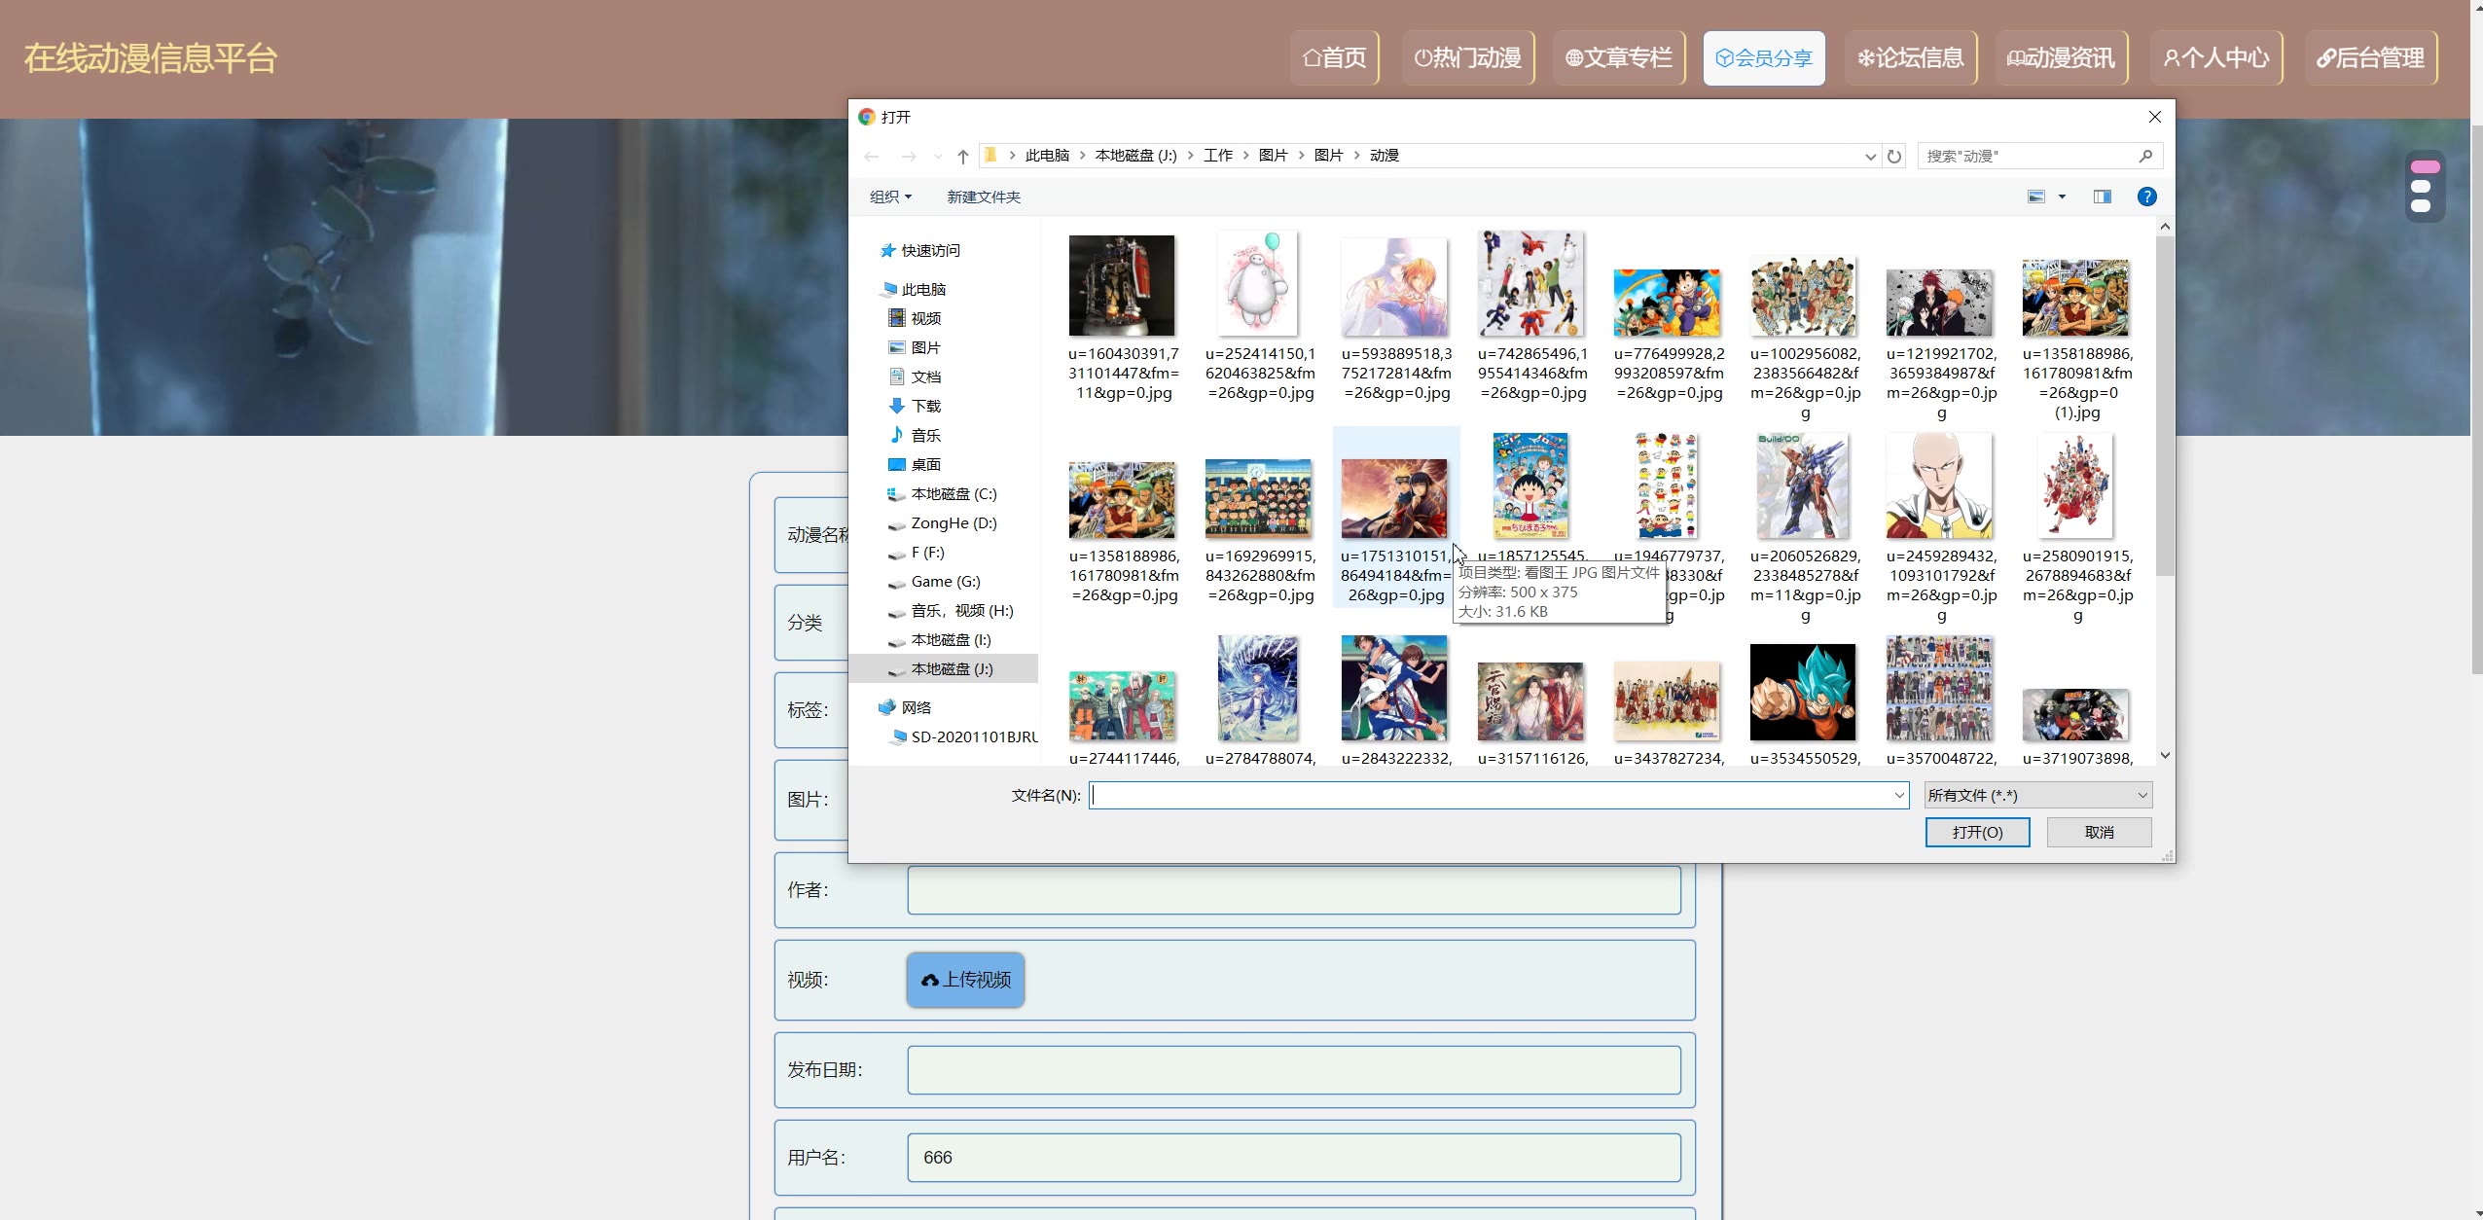
Task: Click the 打开(O) button
Action: (x=1977, y=832)
